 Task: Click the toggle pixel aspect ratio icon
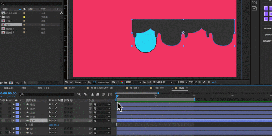pyautogui.click(x=191, y=82)
